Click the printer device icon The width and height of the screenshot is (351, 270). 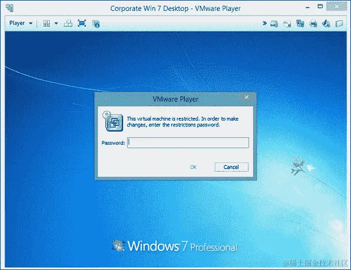coord(313,23)
